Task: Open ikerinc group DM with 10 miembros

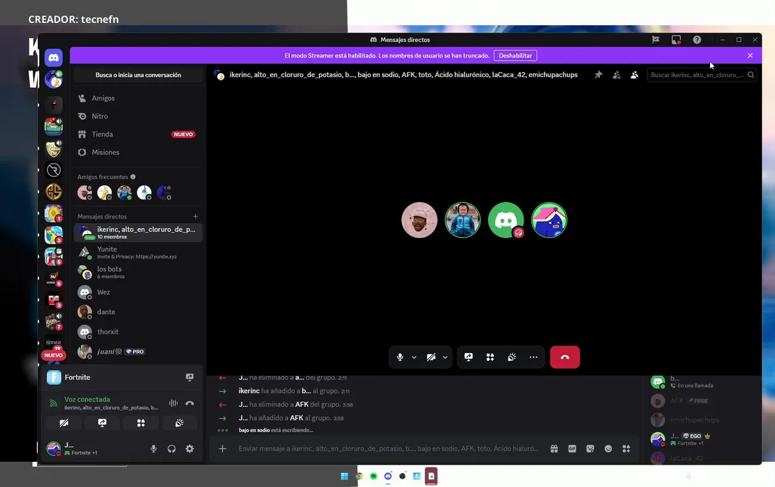Action: [x=138, y=233]
